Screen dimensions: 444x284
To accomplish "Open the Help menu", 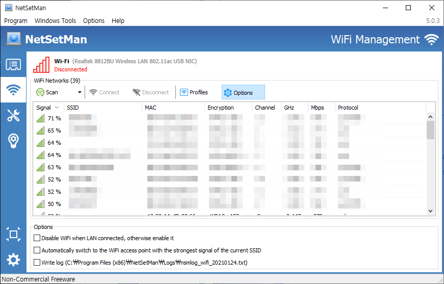I will click(x=118, y=21).
